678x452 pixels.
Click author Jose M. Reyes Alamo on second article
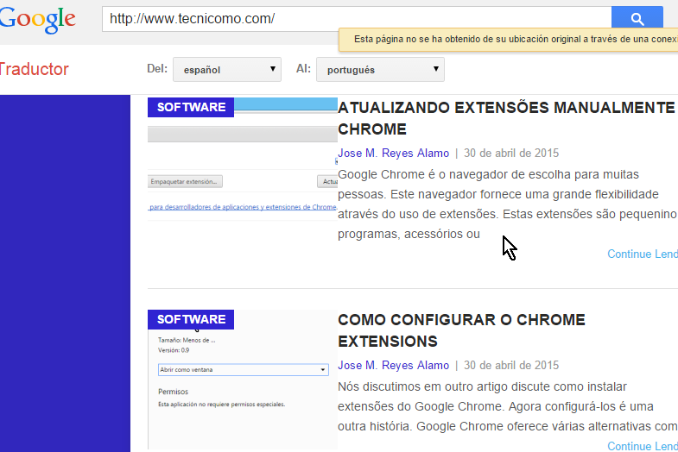pos(393,365)
